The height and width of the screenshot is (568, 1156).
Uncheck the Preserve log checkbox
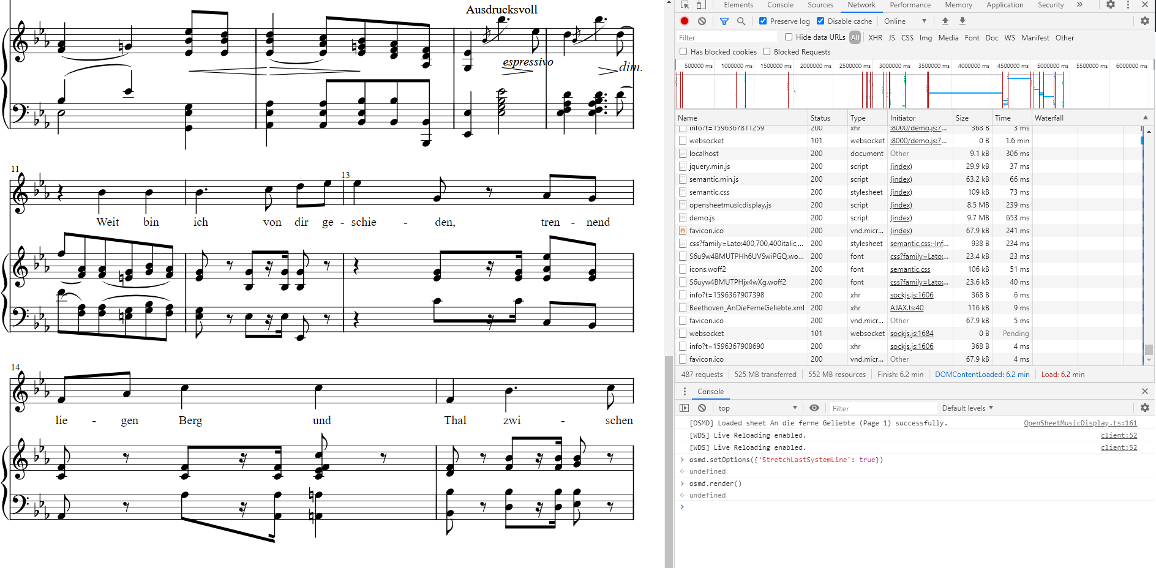coord(763,21)
